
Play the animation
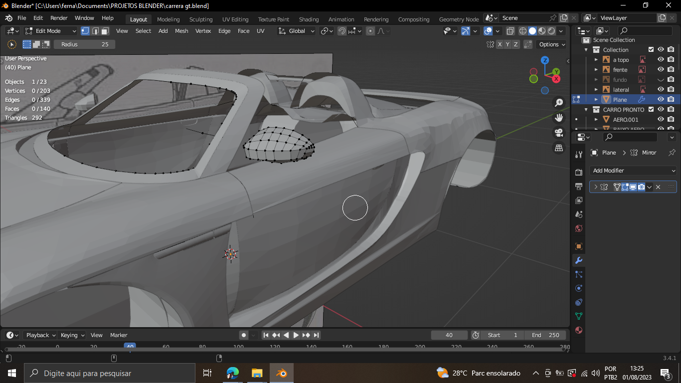[x=296, y=335]
